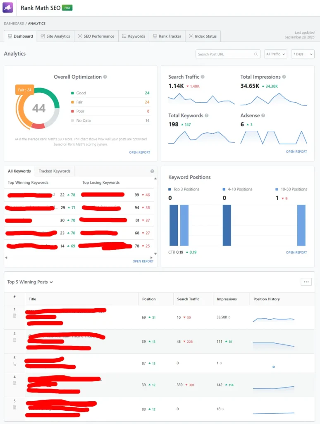
Task: Click the Search Post URL input field
Action: pos(224,54)
